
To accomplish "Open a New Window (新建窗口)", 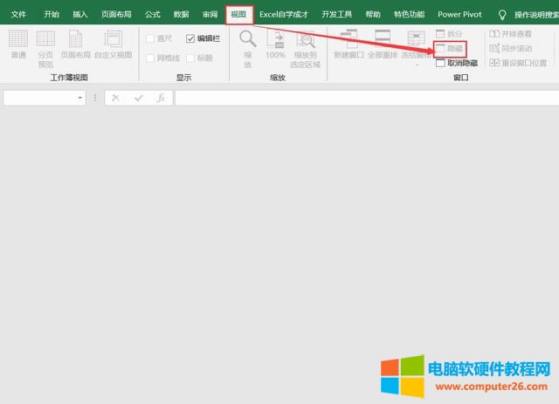I will (349, 45).
